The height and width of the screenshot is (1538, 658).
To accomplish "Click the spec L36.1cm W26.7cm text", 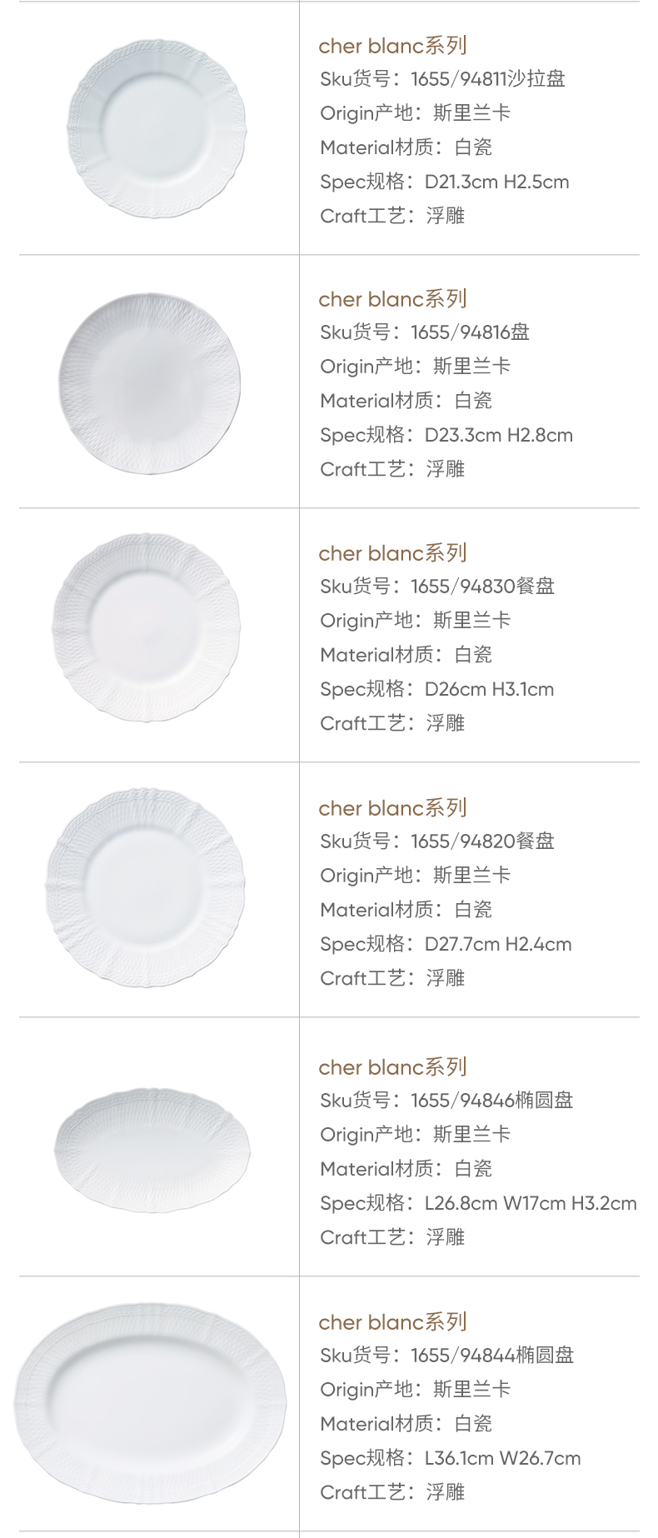I will pos(450,1458).
